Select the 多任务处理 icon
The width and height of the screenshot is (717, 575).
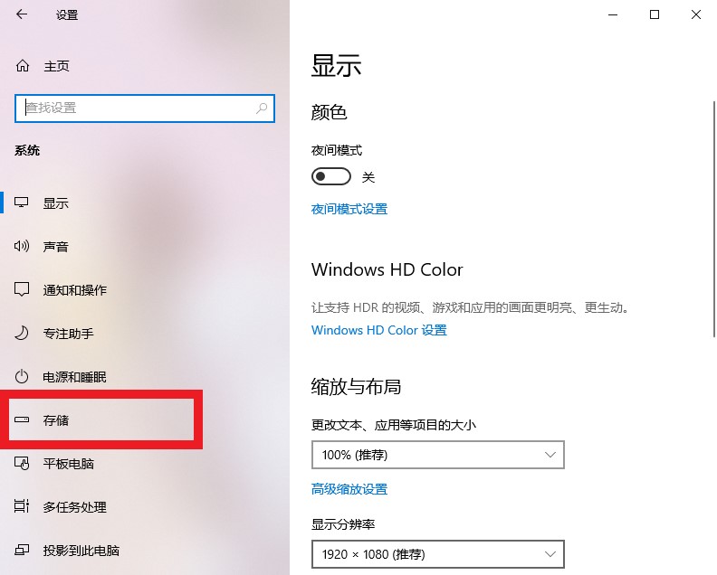click(22, 506)
